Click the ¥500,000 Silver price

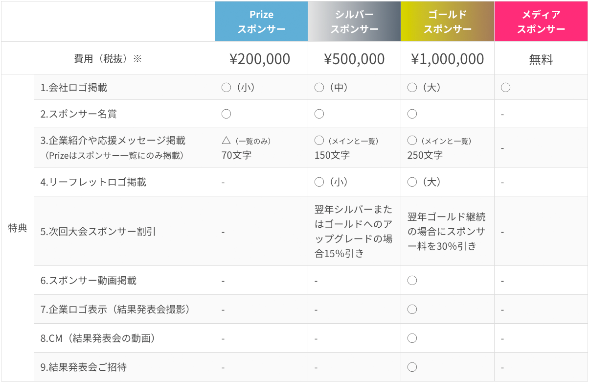[354, 59]
